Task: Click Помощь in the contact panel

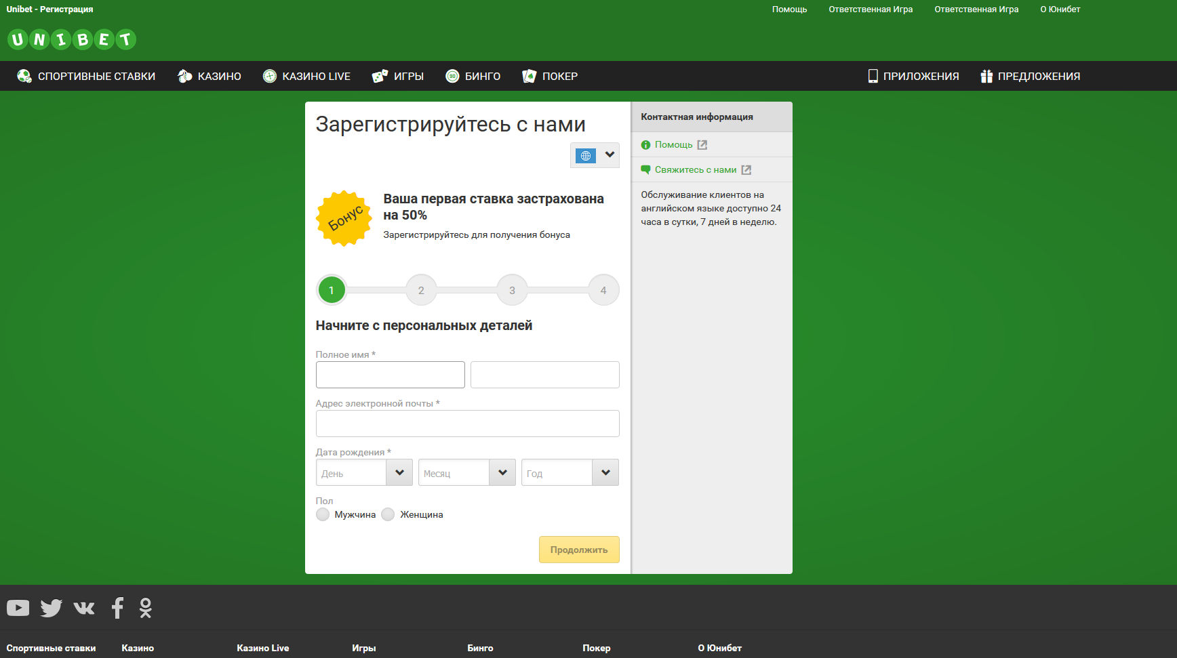Action: click(x=673, y=145)
